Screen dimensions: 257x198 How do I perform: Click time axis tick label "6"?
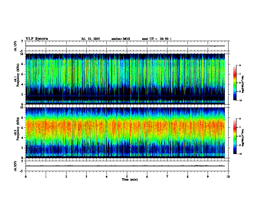147,177
